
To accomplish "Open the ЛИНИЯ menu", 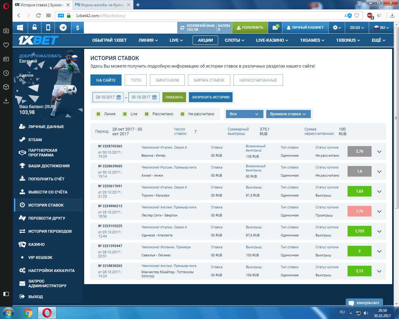I will (x=148, y=40).
